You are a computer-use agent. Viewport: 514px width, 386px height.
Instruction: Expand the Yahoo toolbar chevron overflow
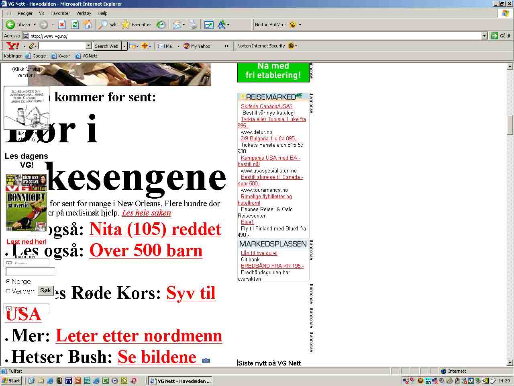(x=226, y=46)
